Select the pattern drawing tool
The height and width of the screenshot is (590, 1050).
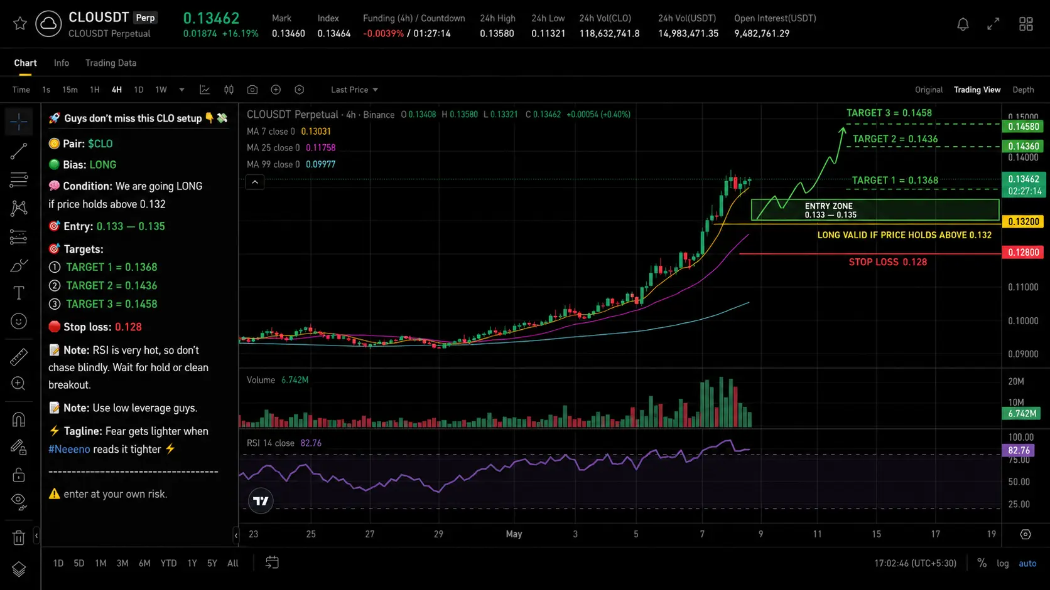click(x=19, y=208)
